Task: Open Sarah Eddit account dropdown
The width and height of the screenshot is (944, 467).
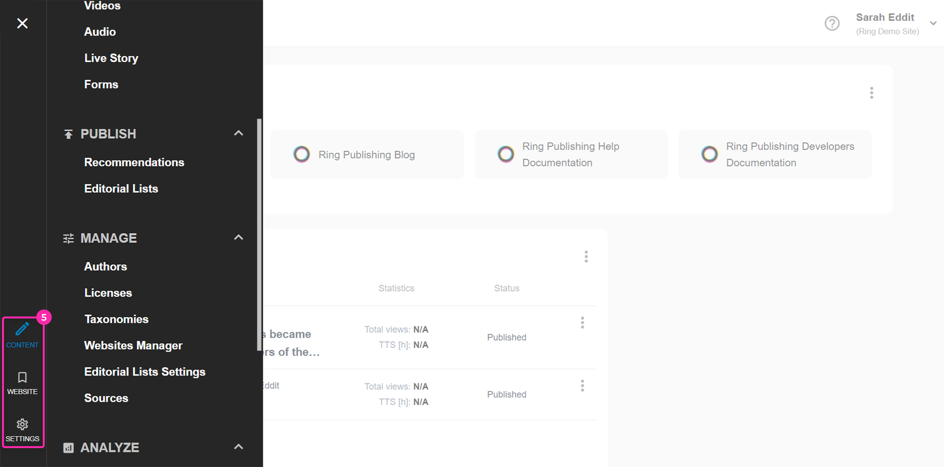Action: click(933, 23)
